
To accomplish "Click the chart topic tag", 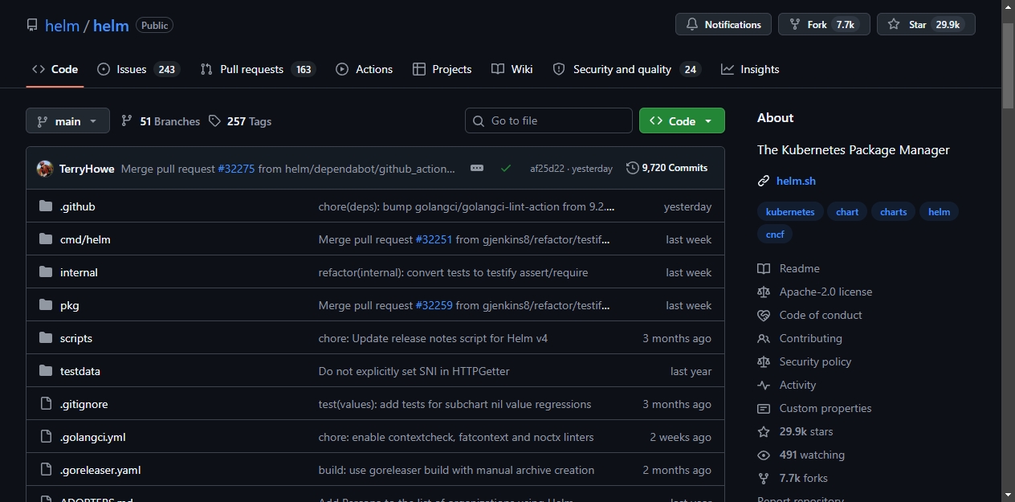I will click(847, 212).
